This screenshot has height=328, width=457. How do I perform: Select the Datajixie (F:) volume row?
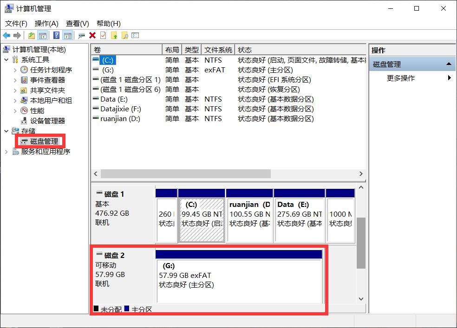pyautogui.click(x=228, y=109)
